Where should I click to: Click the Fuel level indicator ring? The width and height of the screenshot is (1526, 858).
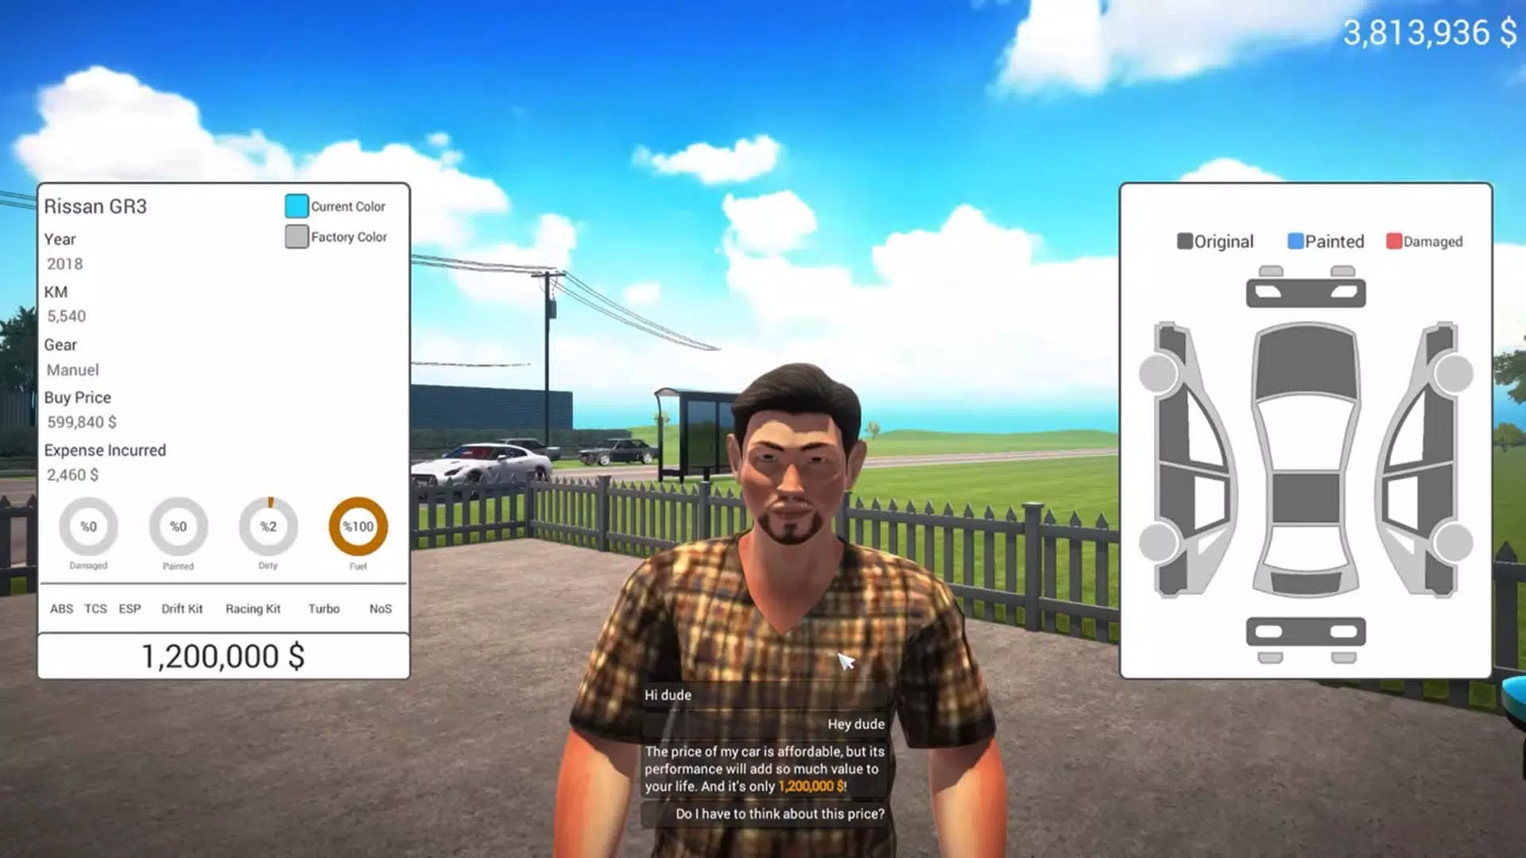pos(358,526)
